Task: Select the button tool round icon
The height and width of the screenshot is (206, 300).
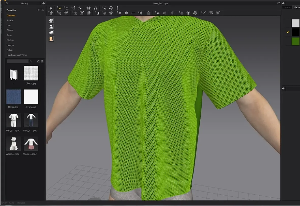Action: pos(126,13)
